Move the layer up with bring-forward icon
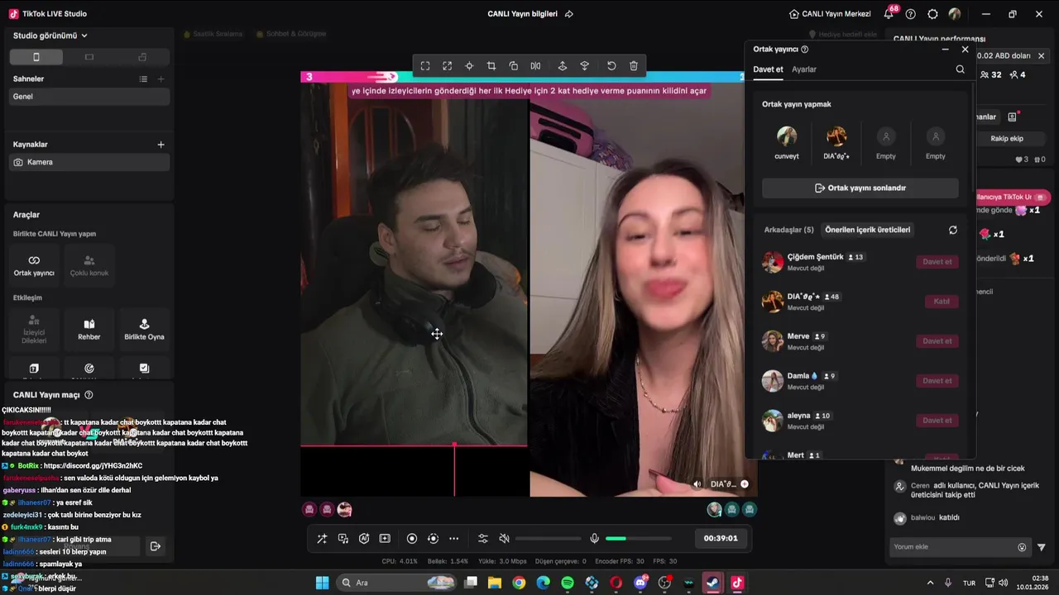This screenshot has height=595, width=1059. [x=563, y=66]
